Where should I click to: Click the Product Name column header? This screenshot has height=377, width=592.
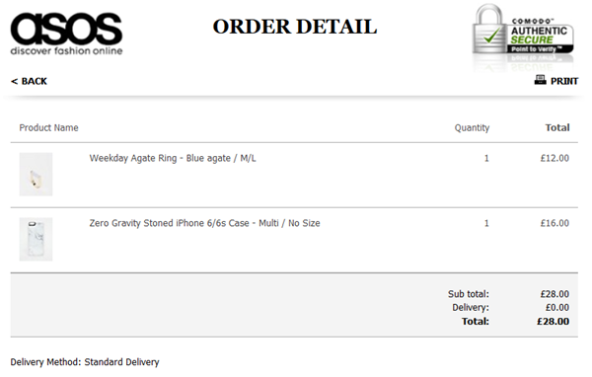pyautogui.click(x=48, y=127)
